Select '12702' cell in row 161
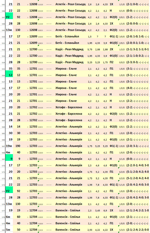 (x=33, y=107)
